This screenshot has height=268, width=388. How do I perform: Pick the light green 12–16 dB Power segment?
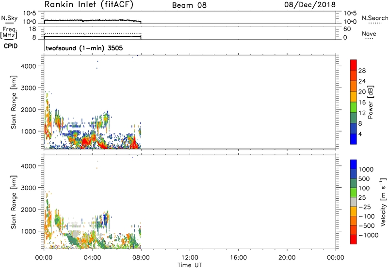(x=354, y=107)
